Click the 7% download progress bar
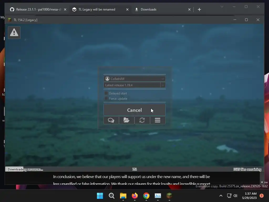 click(x=134, y=169)
